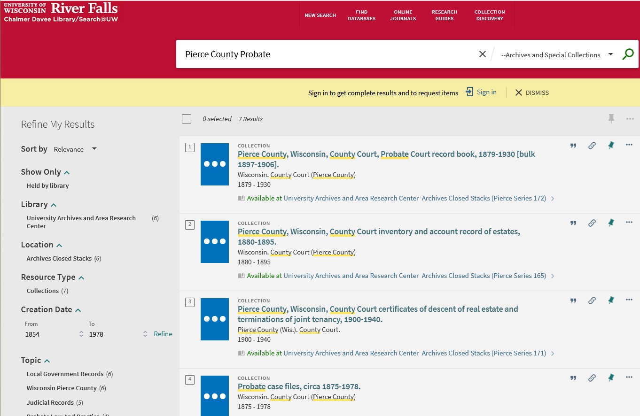Open the Archives and Special Collections scope dropdown
Screen dimensions: 640x416
[557, 54]
